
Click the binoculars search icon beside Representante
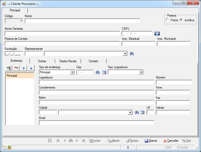click(132, 53)
